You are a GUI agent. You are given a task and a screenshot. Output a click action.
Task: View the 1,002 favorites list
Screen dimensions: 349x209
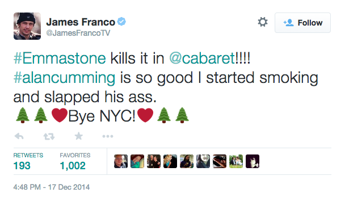(x=75, y=161)
